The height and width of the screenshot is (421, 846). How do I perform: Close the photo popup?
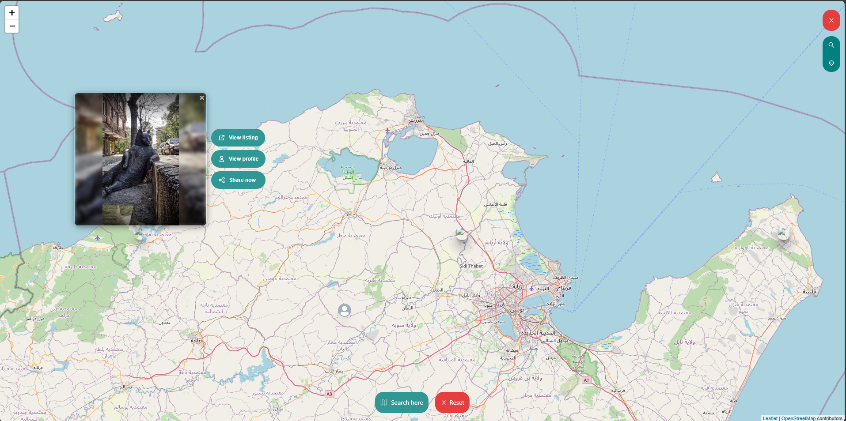(x=202, y=98)
